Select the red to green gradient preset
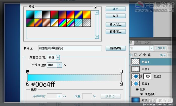This screenshot has width=176, height=106. [x=55, y=14]
